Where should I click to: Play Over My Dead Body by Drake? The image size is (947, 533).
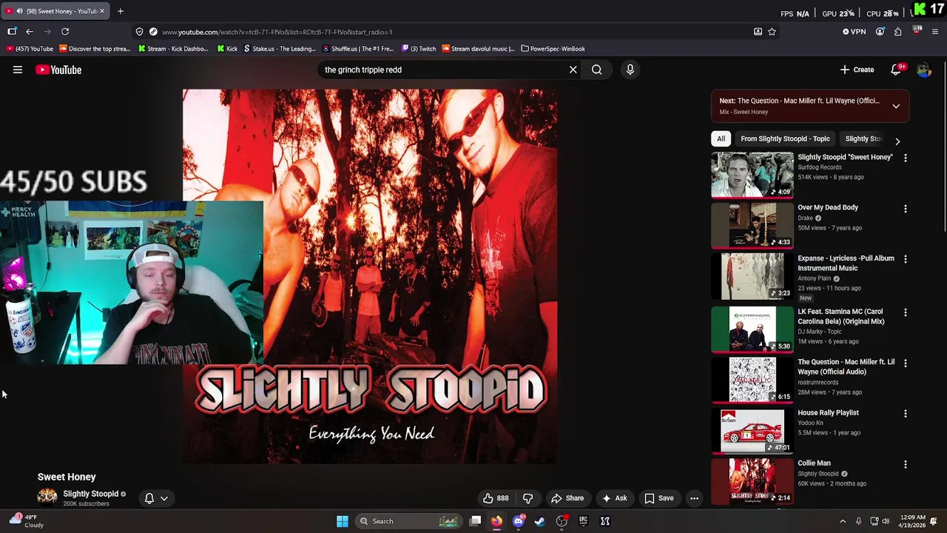[x=752, y=226]
